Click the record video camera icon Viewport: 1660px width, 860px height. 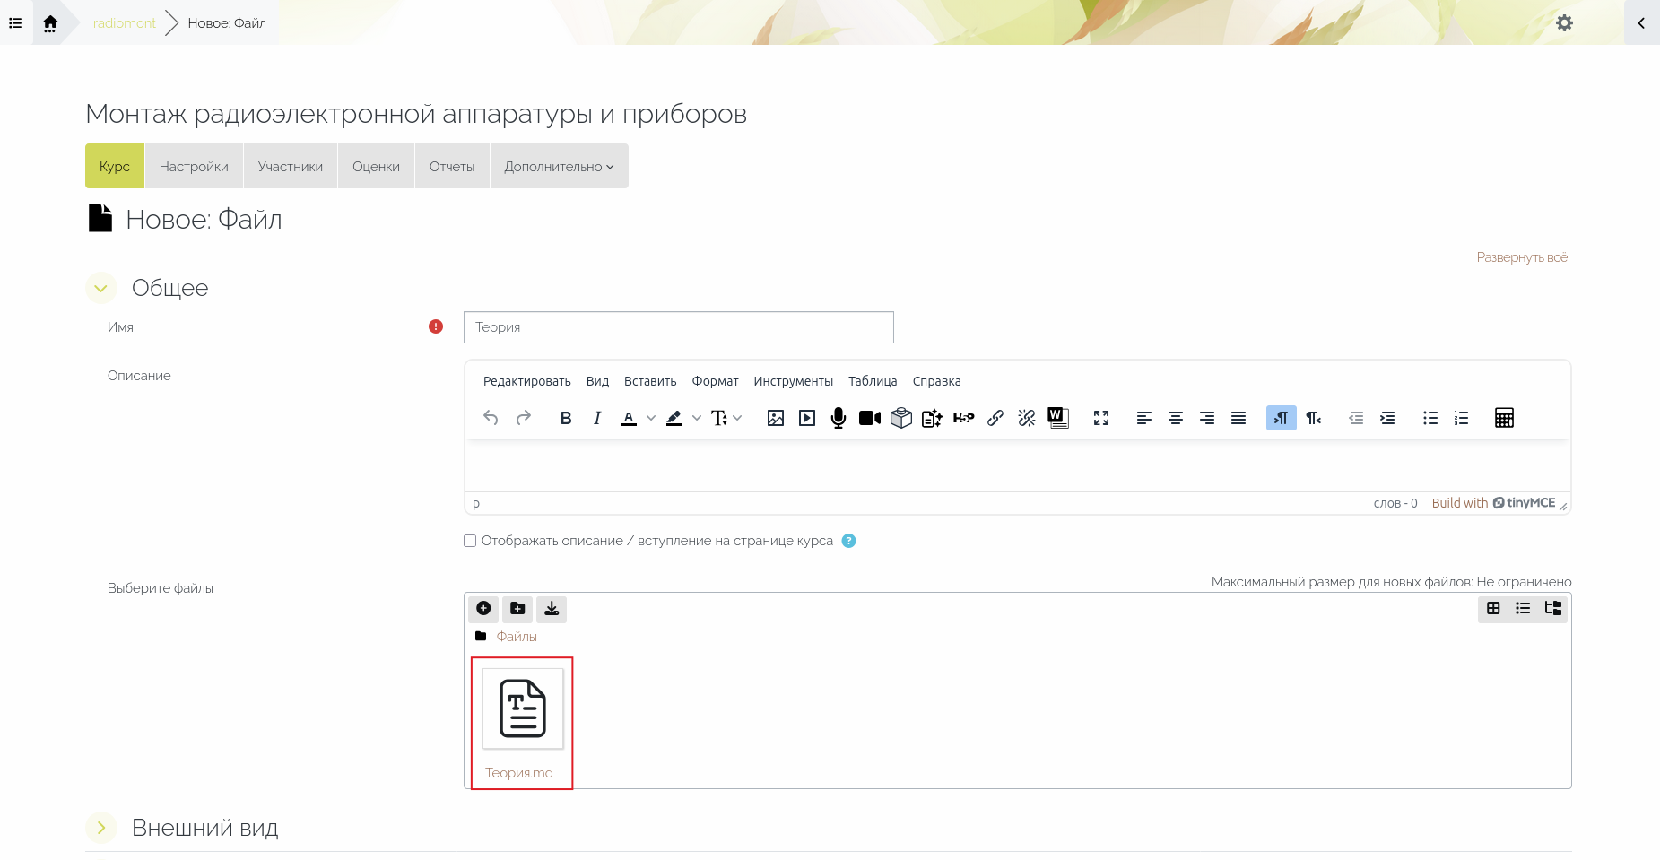click(870, 418)
